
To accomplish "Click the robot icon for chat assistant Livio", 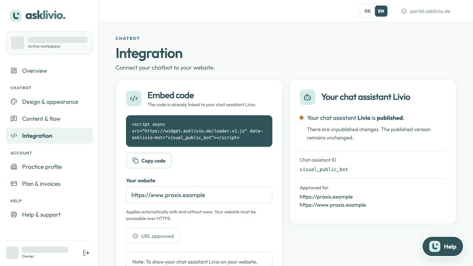I will click(x=307, y=97).
